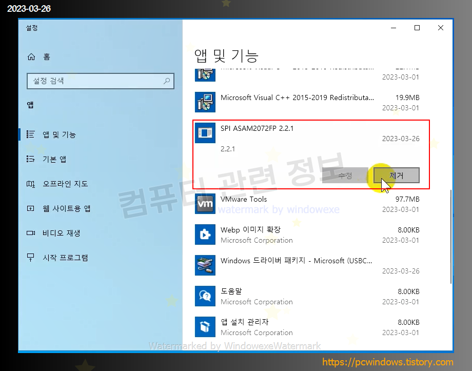
Task: Open 기본 앱 settings page
Action: pyautogui.click(x=54, y=159)
